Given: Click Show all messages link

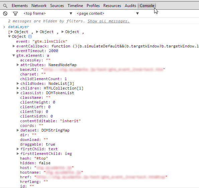Looking at the screenshot, I should point(108,21).
